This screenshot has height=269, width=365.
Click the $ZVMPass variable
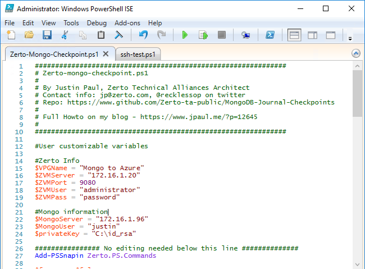[x=51, y=197]
